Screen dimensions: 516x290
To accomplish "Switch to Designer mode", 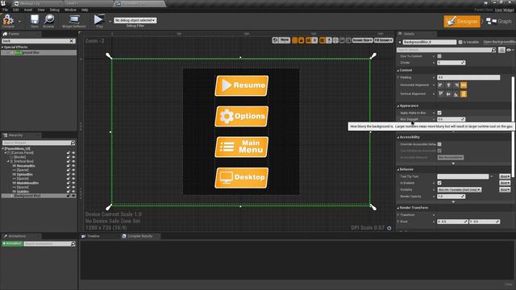I will point(462,22).
